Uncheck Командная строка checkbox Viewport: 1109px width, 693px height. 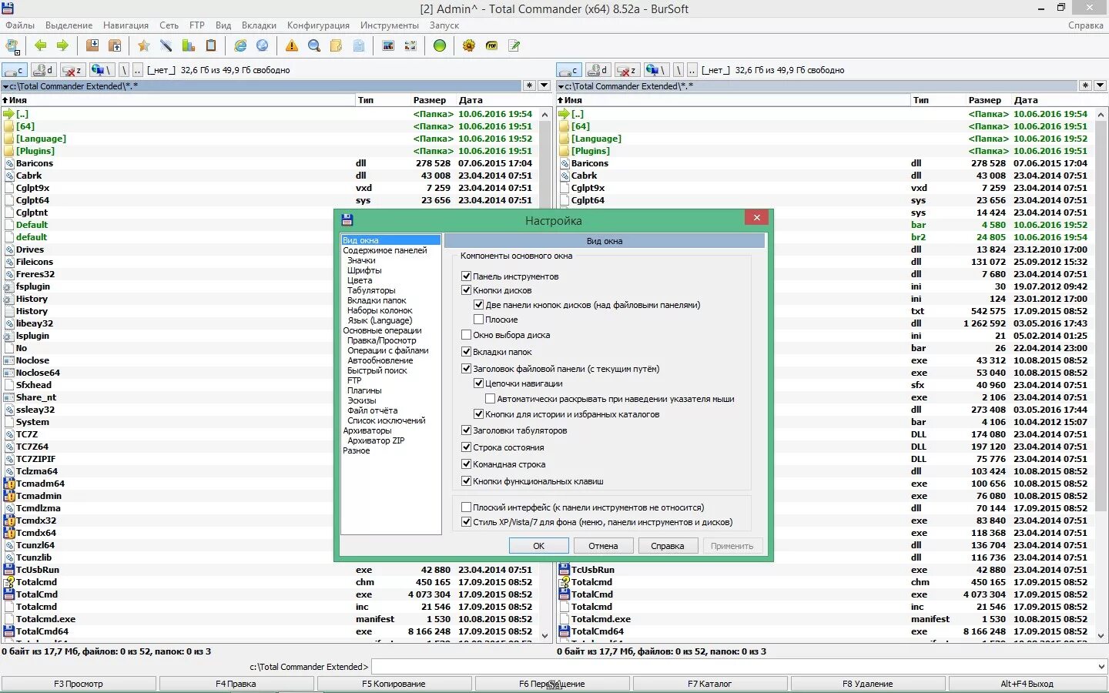(466, 464)
